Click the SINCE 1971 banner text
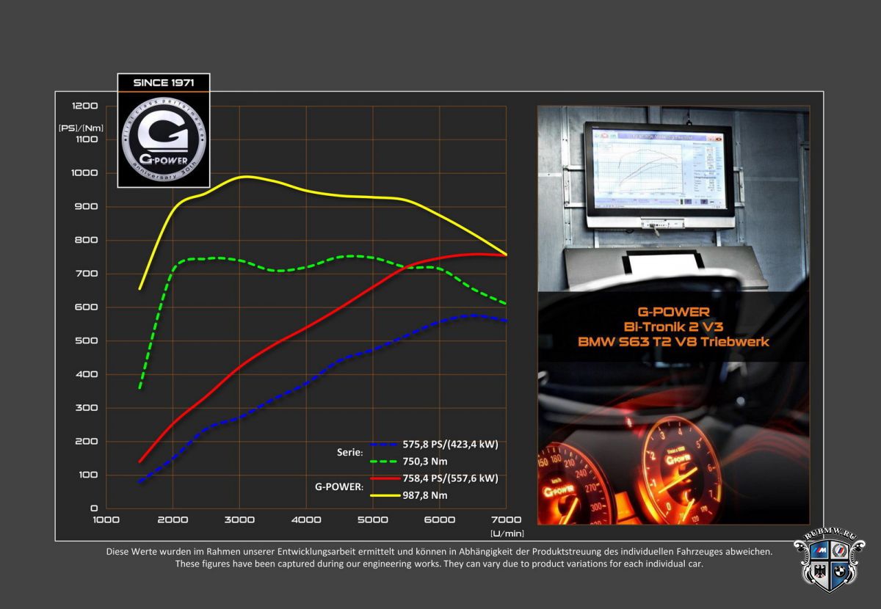This screenshot has width=881, height=609. click(x=164, y=83)
